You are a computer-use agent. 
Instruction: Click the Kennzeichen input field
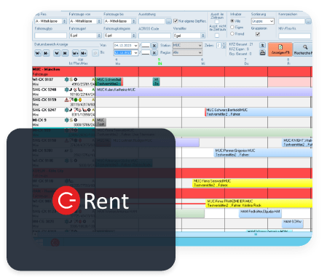[292, 21]
